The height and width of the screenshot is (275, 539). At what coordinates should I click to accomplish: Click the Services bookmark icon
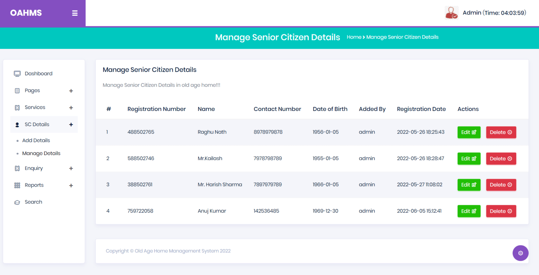coord(17,107)
